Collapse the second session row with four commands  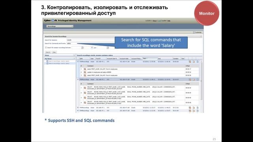tap(78, 80)
